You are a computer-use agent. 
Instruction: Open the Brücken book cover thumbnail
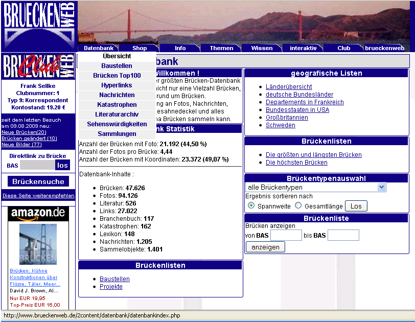tap(38, 244)
